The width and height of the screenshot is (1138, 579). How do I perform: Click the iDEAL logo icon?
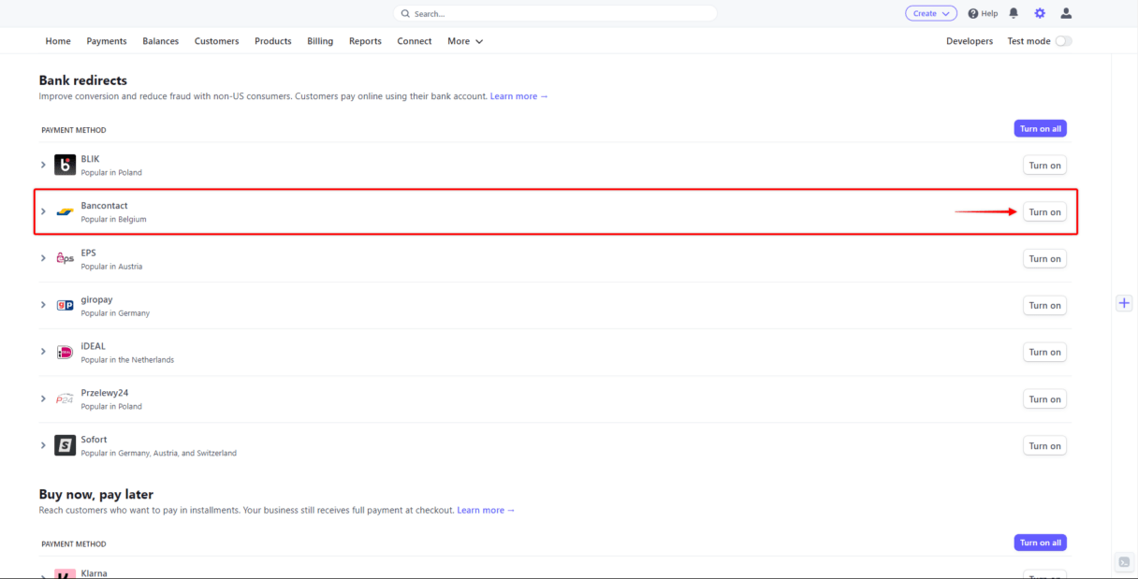65,352
